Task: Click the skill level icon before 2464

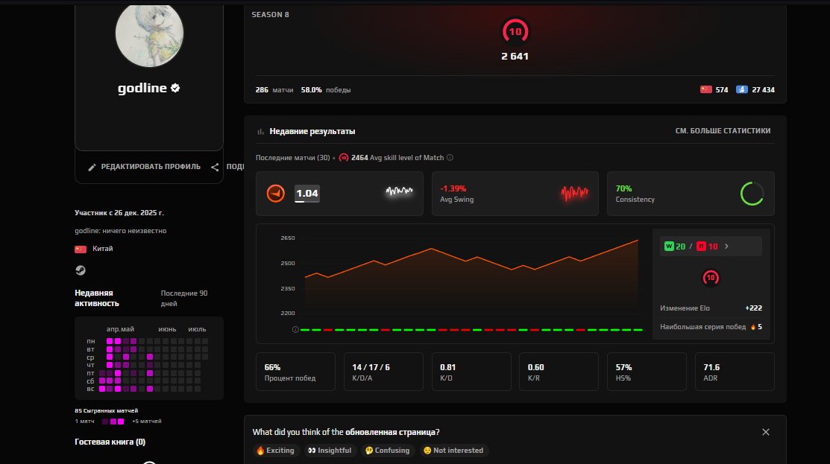Action: 344,157
